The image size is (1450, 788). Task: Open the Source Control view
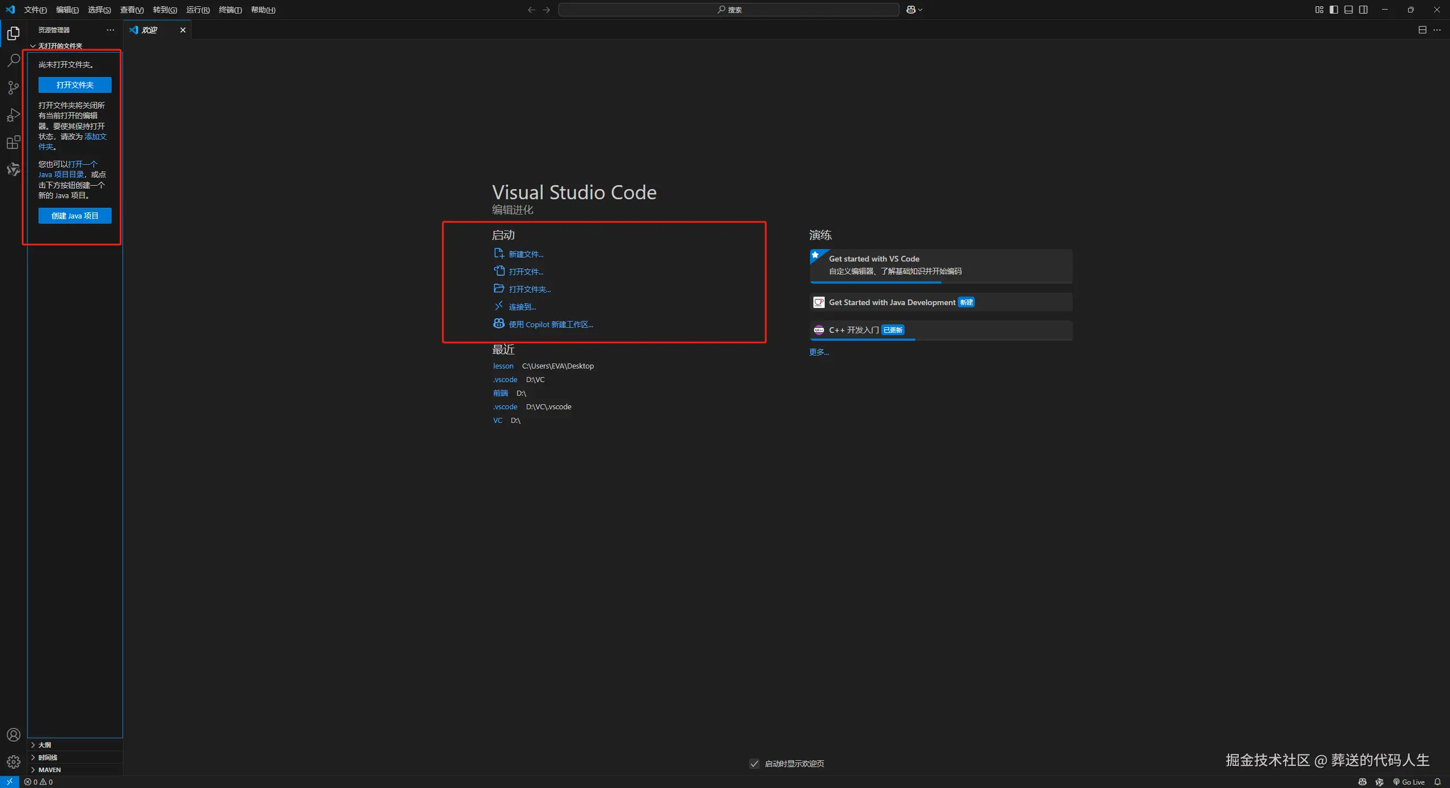[13, 87]
